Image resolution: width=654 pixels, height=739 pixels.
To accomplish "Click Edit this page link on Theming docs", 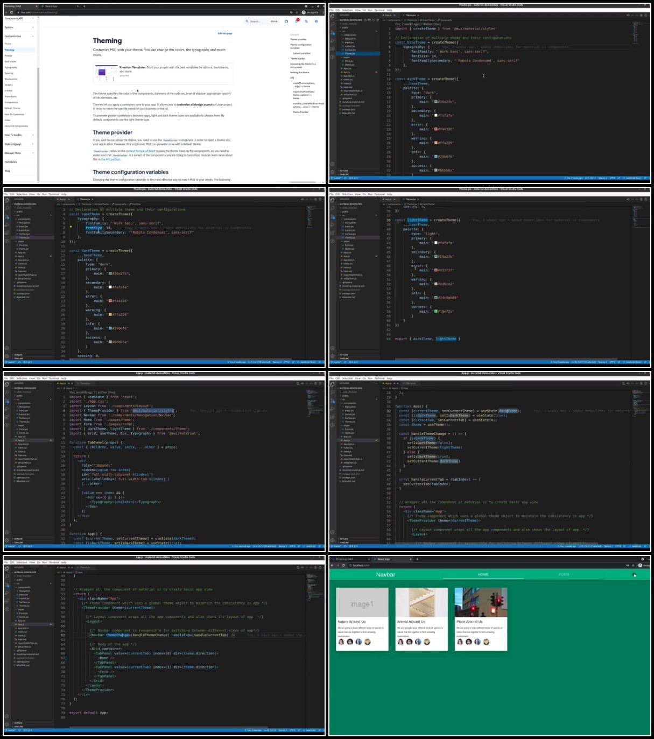I will [x=225, y=33].
